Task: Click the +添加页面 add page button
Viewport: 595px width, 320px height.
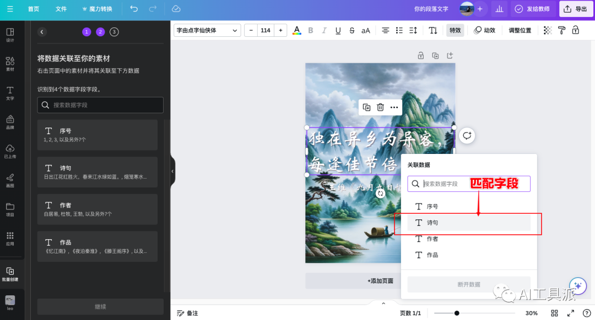Action: 380,281
